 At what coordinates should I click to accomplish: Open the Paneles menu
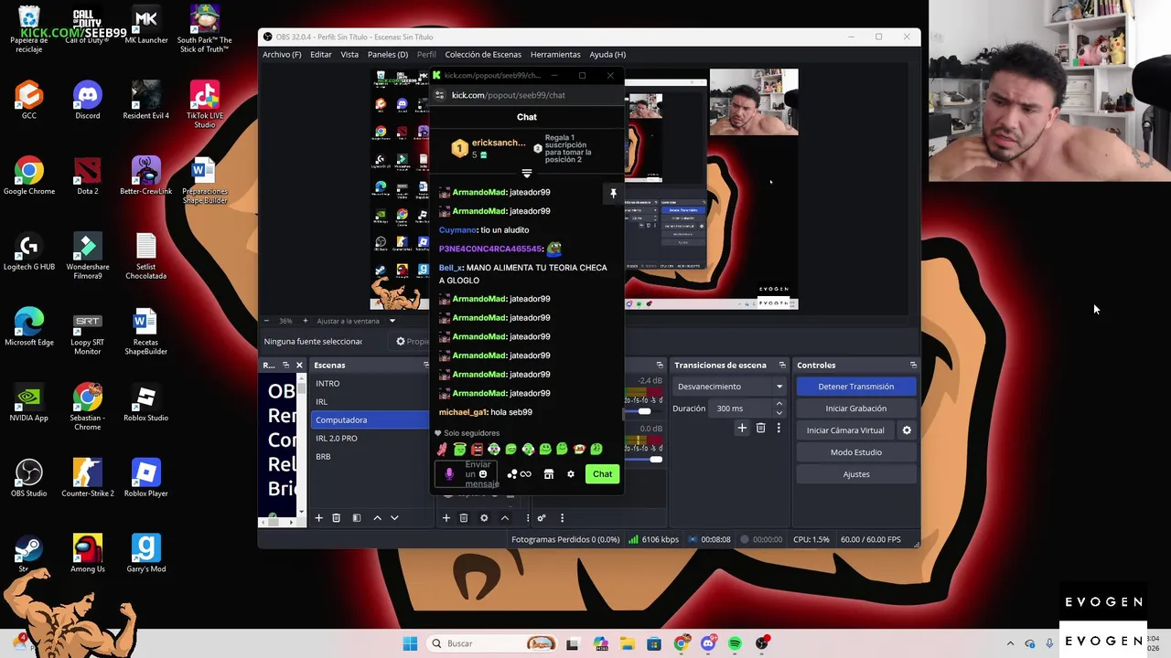388,55
